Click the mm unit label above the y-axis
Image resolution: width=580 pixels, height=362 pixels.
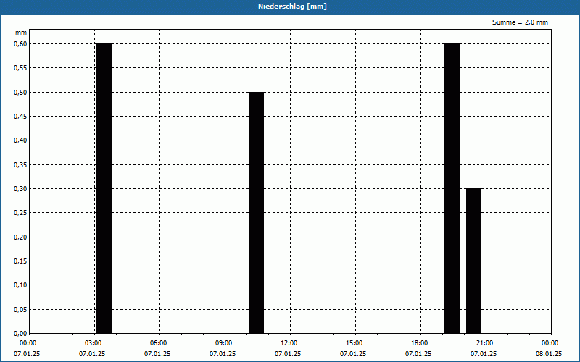[21, 33]
